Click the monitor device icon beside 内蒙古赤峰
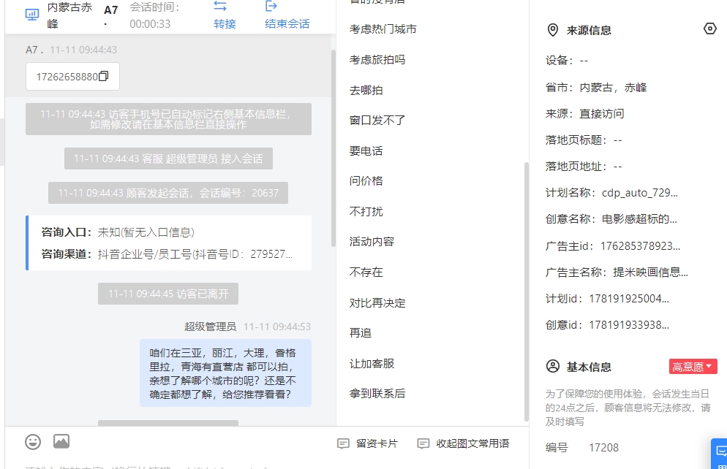The height and width of the screenshot is (469, 727). coord(32,15)
